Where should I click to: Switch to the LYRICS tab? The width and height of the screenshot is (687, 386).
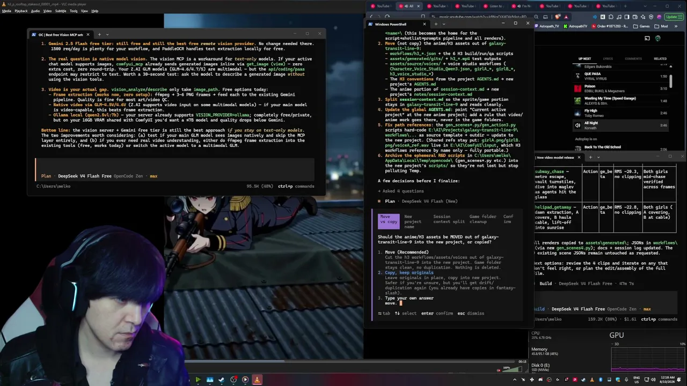[x=608, y=58]
